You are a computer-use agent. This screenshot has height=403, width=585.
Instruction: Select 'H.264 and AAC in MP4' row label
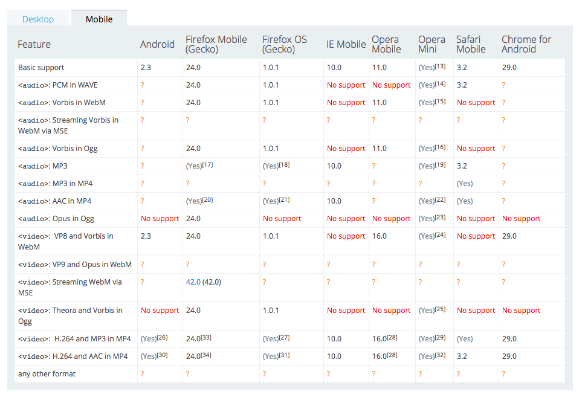[x=73, y=356]
